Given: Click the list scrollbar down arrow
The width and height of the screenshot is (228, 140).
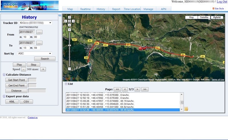Looking at the screenshot, I should coord(182,109).
